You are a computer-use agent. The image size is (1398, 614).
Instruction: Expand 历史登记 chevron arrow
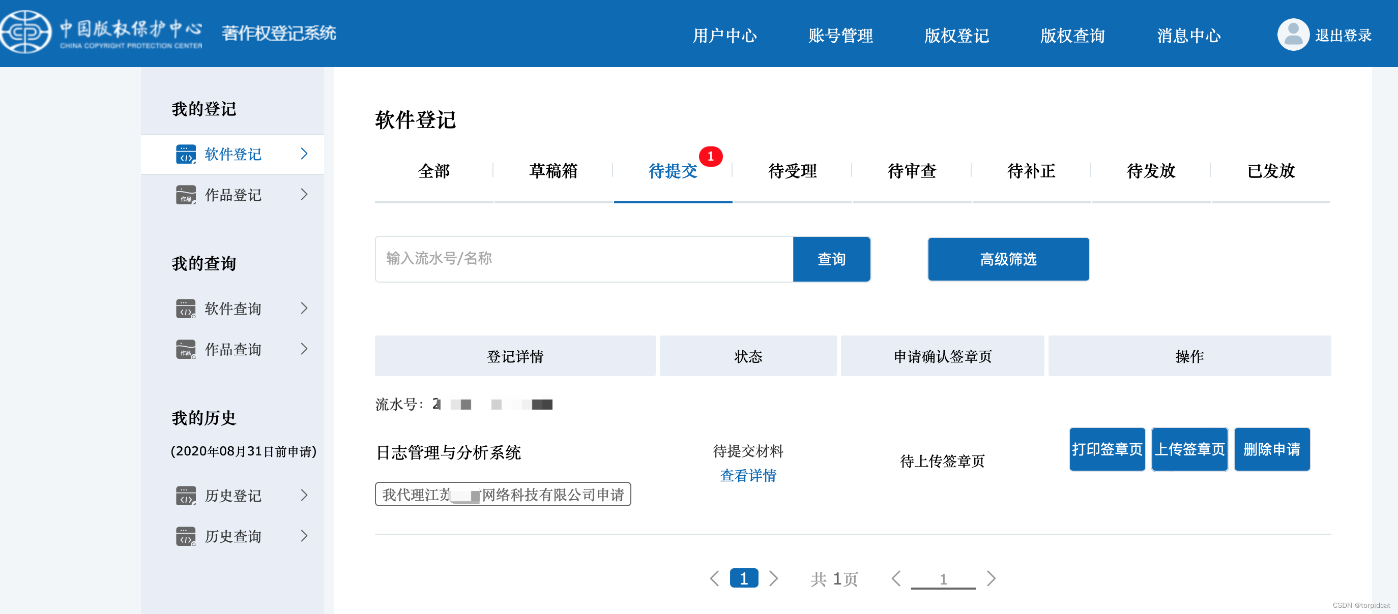click(x=304, y=495)
